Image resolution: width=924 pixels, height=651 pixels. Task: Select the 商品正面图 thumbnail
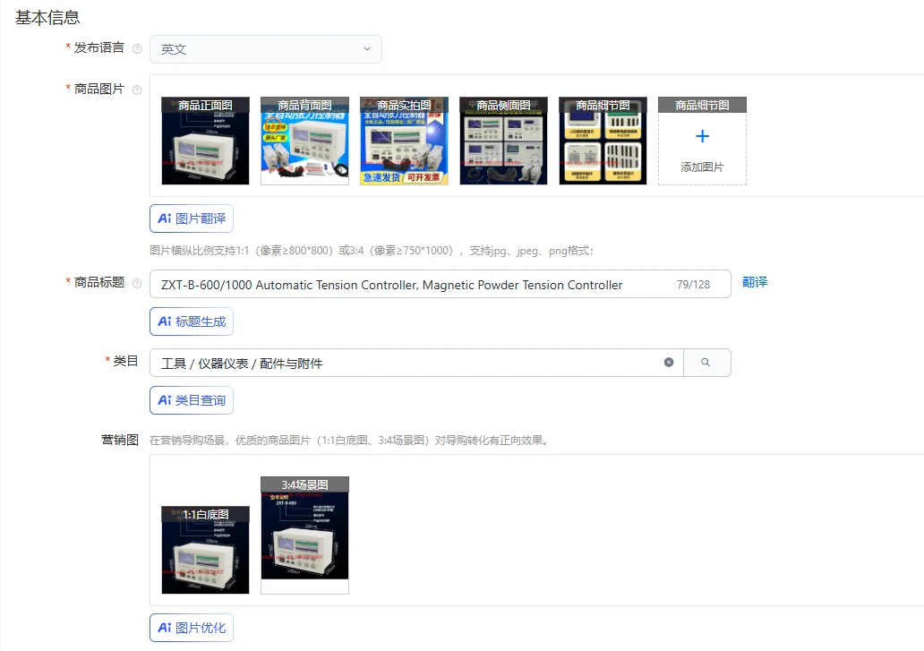pos(205,141)
